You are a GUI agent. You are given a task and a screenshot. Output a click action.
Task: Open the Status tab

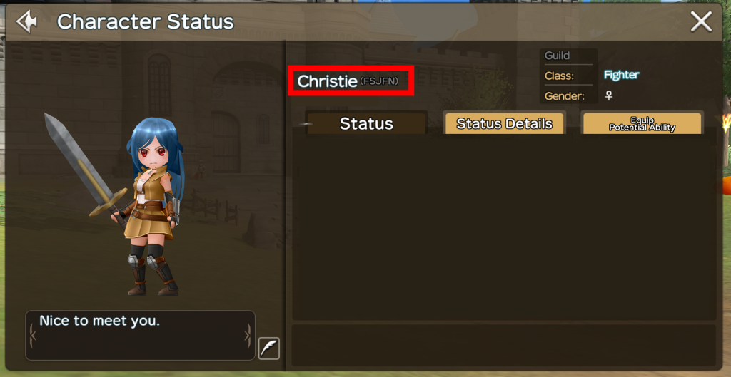point(366,123)
